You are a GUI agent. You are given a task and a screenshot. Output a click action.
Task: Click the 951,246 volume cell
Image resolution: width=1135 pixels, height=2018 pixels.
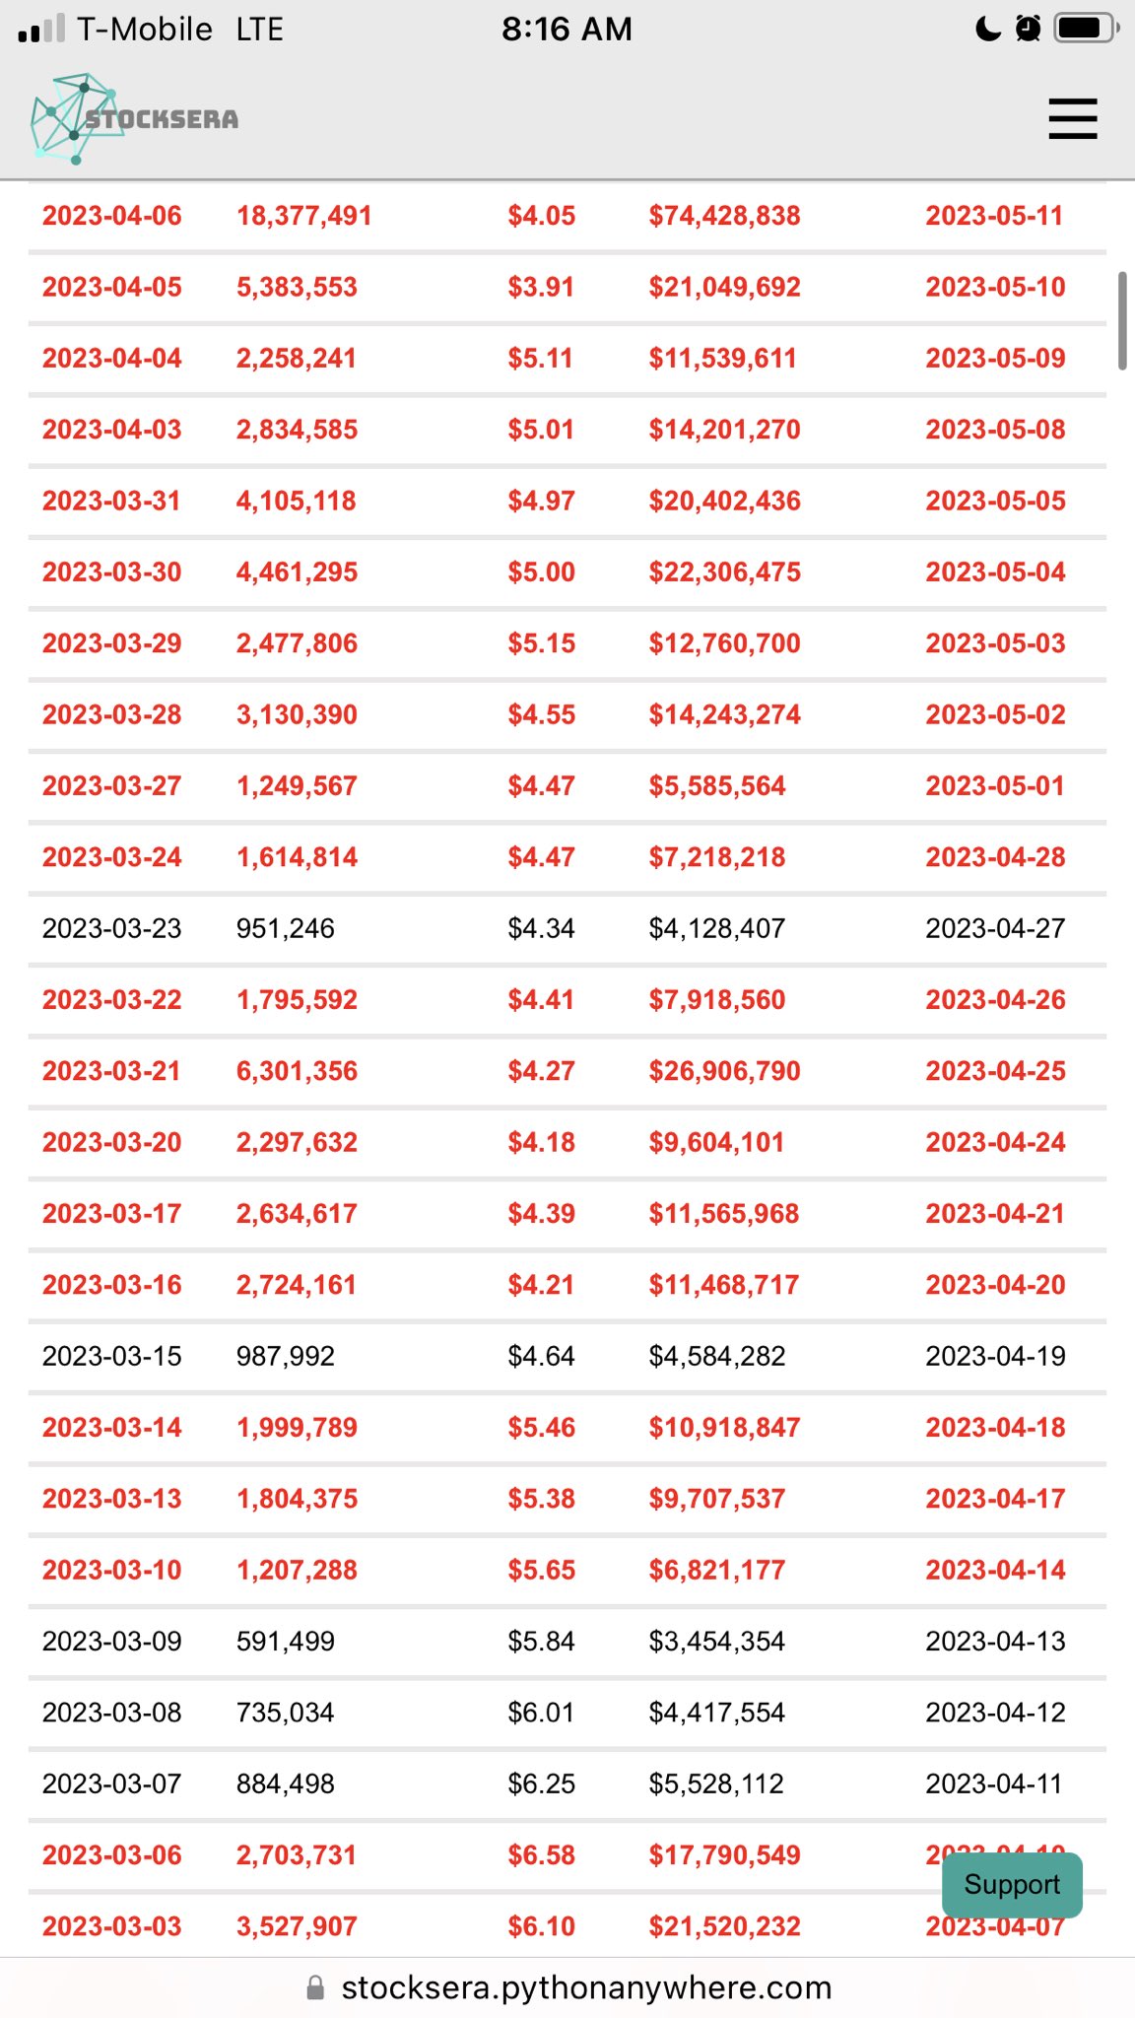point(286,928)
